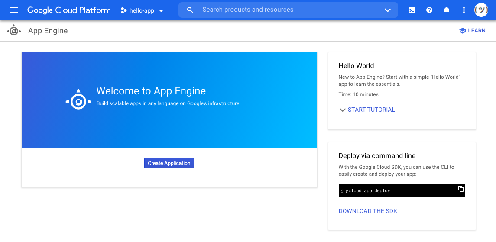Open the hamburger navigation menu

tap(14, 10)
